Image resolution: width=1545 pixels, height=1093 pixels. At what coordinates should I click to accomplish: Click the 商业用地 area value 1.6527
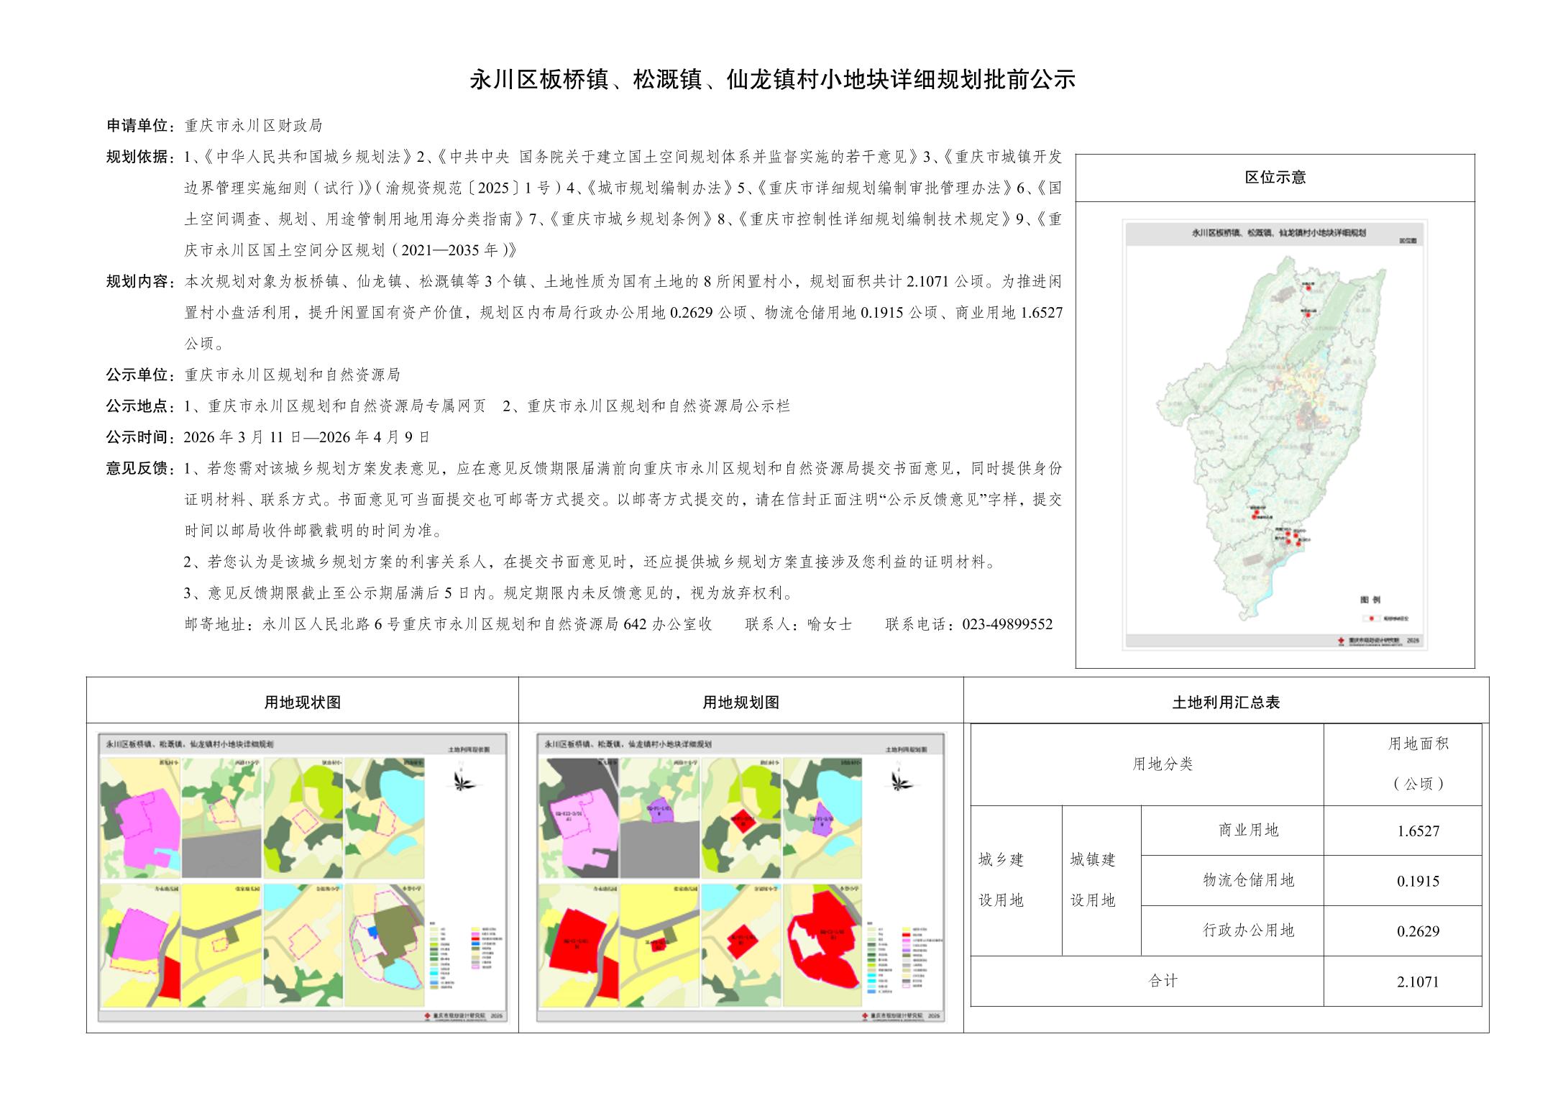[1418, 831]
